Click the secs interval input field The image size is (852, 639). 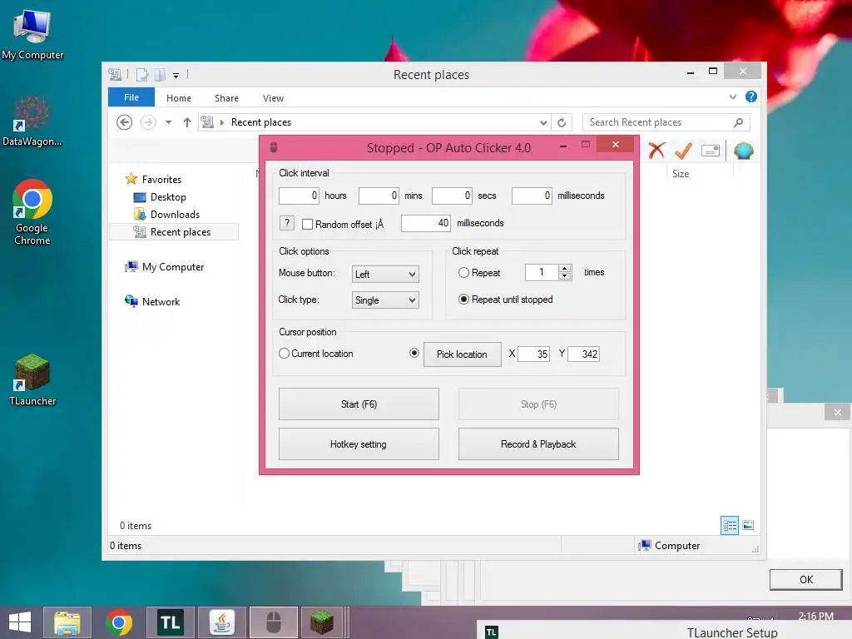[452, 196]
